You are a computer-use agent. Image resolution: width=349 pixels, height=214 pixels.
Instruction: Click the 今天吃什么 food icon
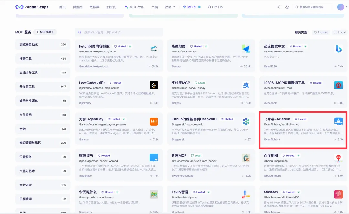tap(153, 194)
